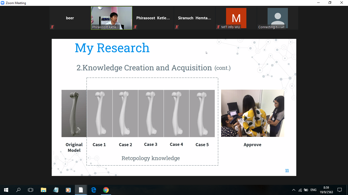
Task: Open the media player taskbar icon
Action: tap(68, 190)
